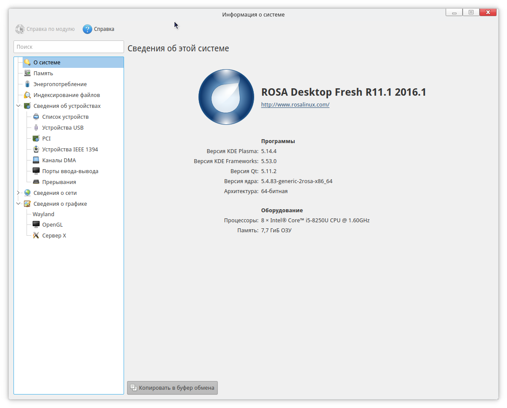Image resolution: width=507 pixels, height=408 pixels.
Task: Click the 7,7 ГиБ ОЗУ memory value
Action: (276, 231)
